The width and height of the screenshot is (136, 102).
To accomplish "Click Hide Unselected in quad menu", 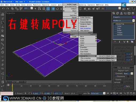I will [x=85, y=28].
